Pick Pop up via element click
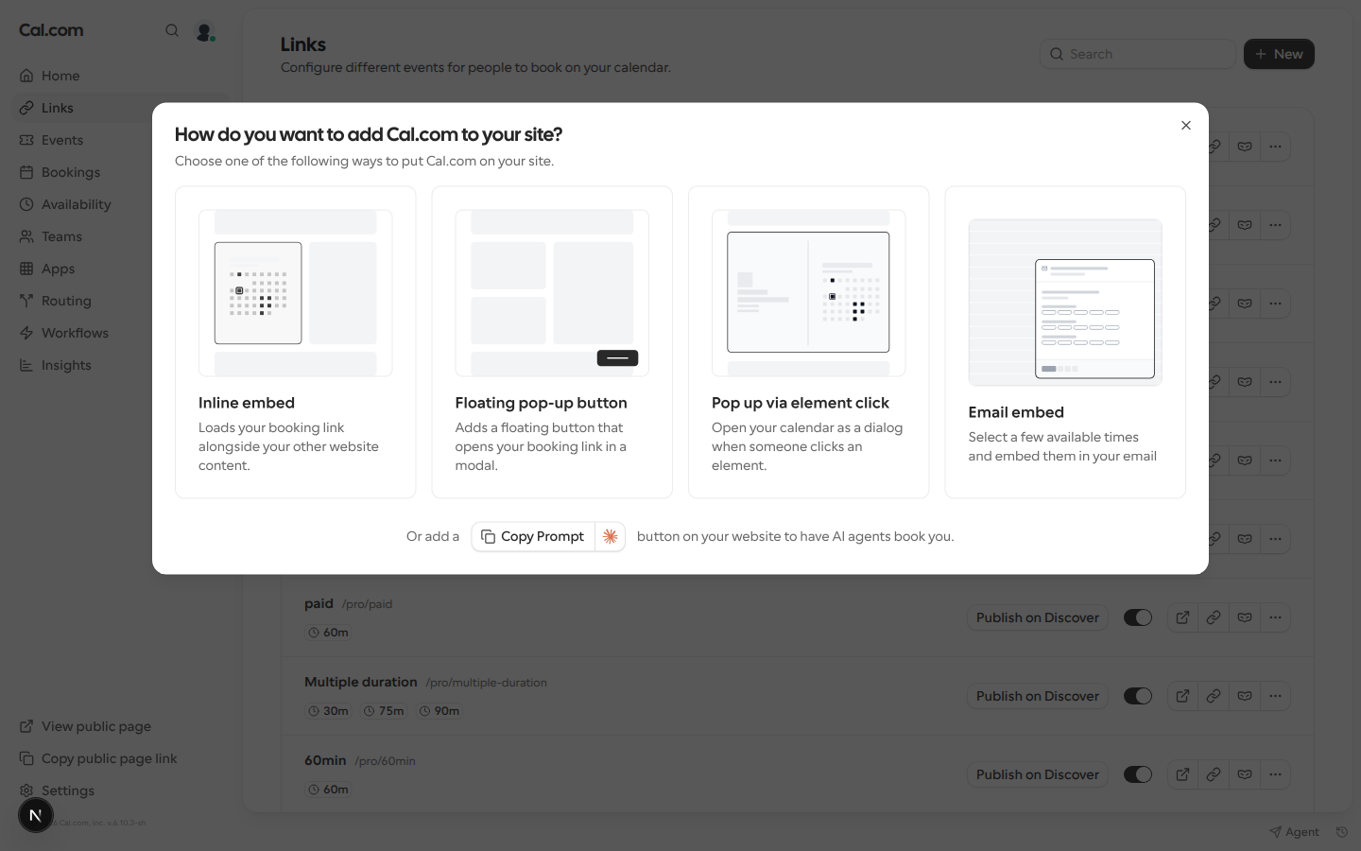Screen dimensions: 1361x851 (808, 342)
